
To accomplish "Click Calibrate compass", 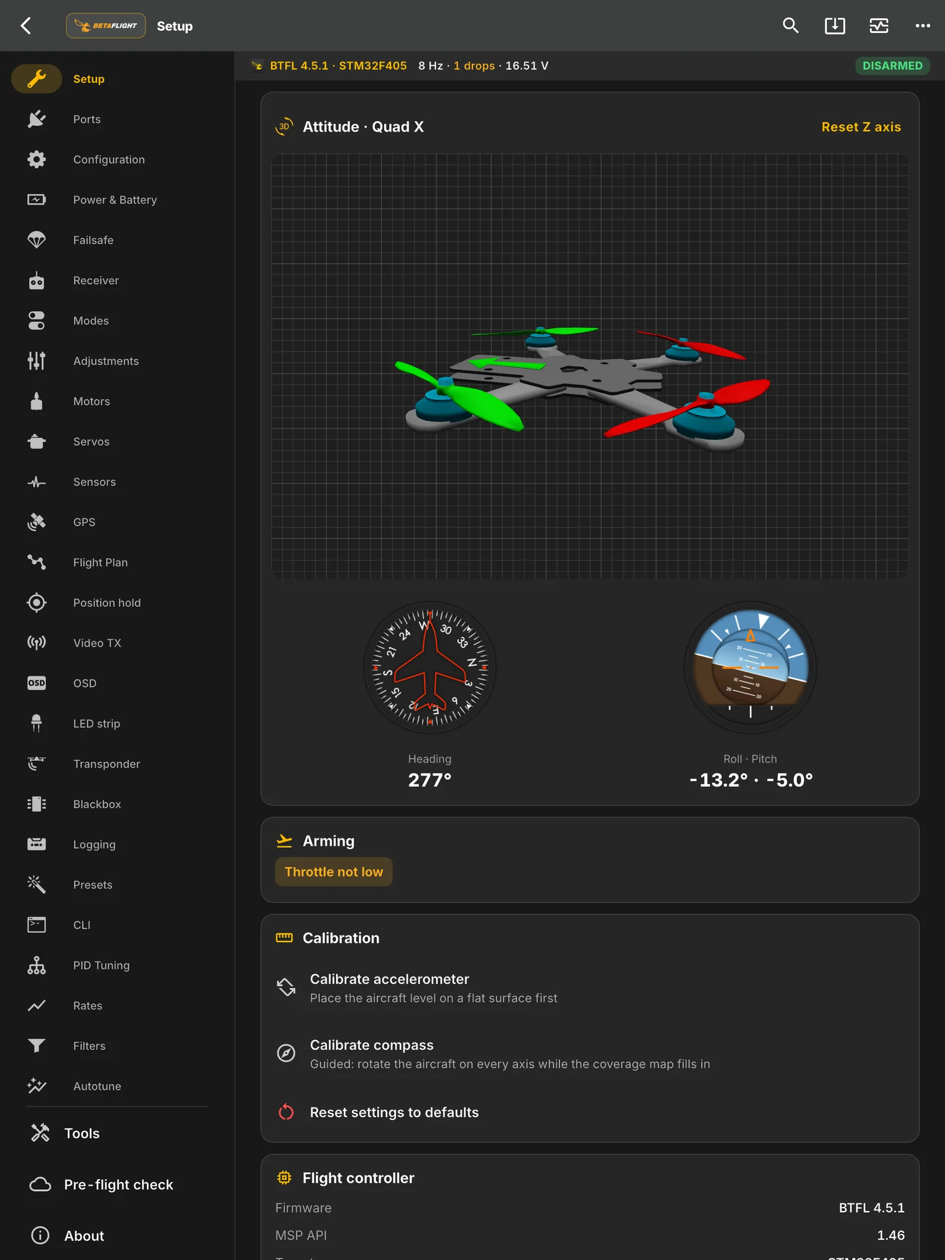I will 589,1054.
